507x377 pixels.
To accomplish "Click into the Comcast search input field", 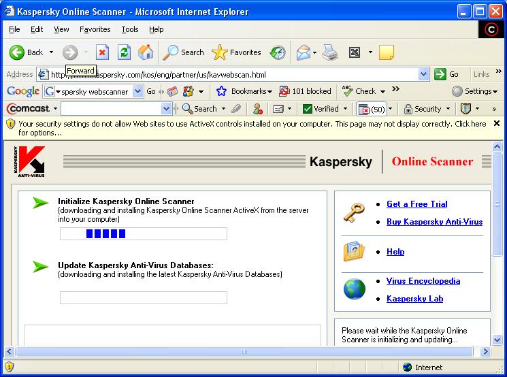I will pos(111,109).
